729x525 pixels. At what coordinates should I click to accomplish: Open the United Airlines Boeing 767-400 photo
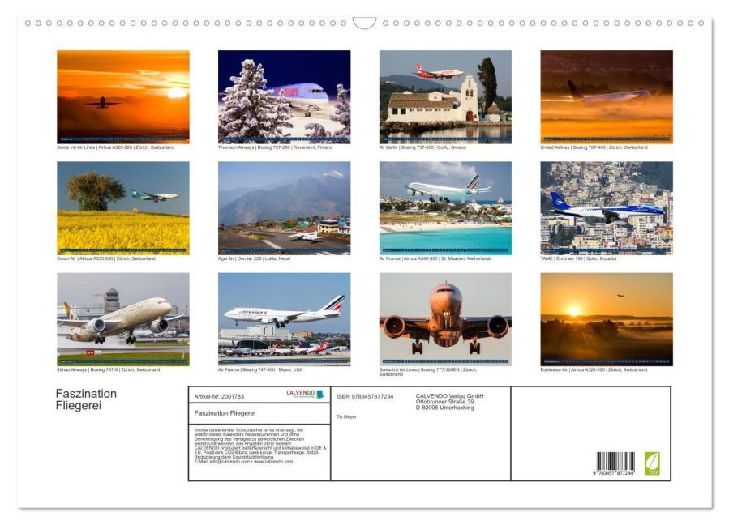coord(607,96)
